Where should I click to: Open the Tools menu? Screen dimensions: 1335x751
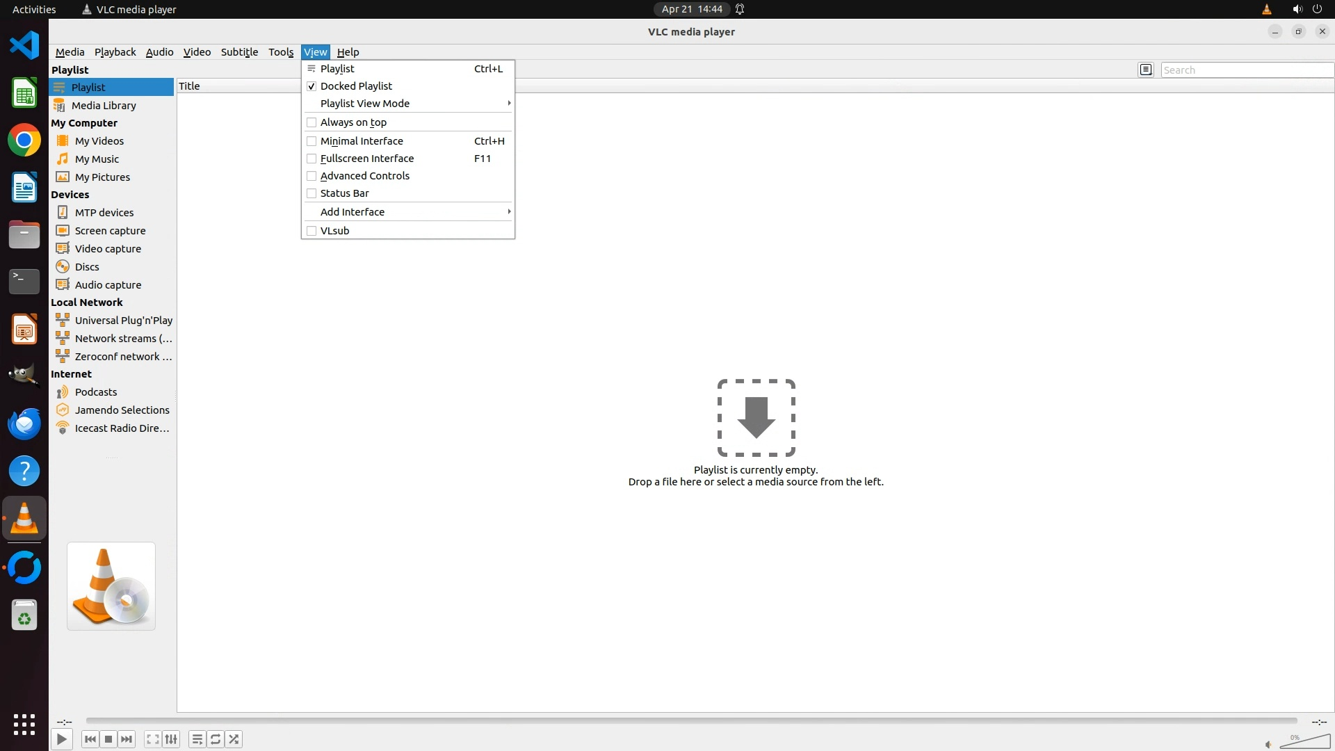click(x=281, y=52)
